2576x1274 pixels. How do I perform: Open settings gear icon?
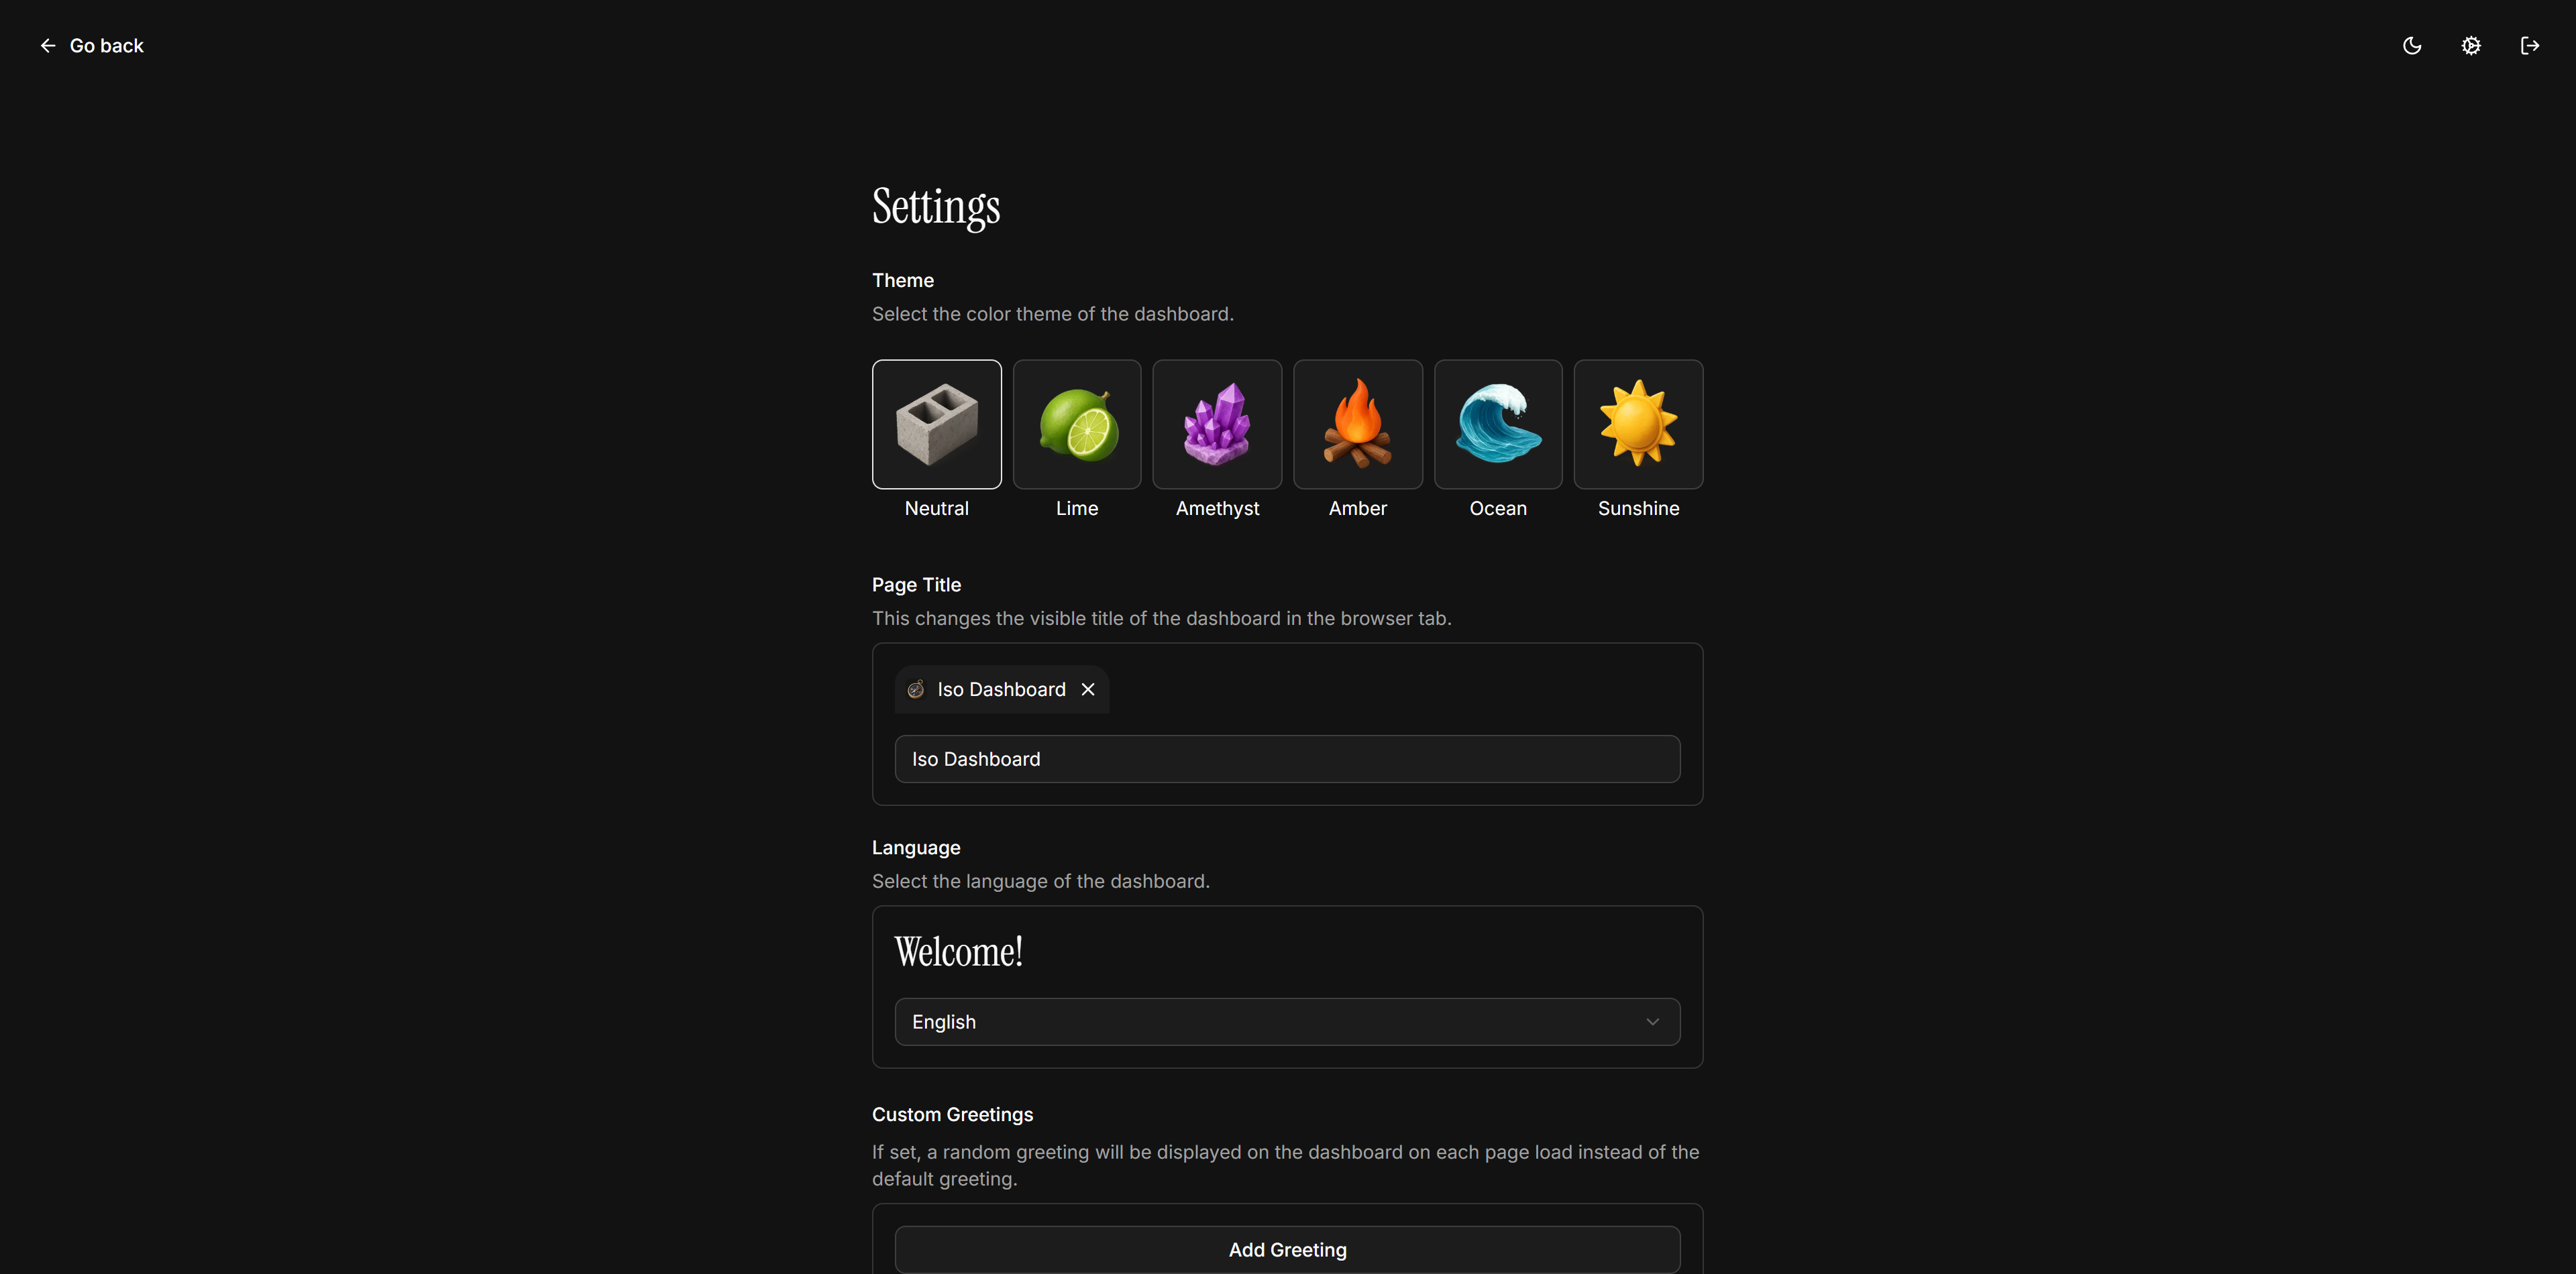[2470, 46]
